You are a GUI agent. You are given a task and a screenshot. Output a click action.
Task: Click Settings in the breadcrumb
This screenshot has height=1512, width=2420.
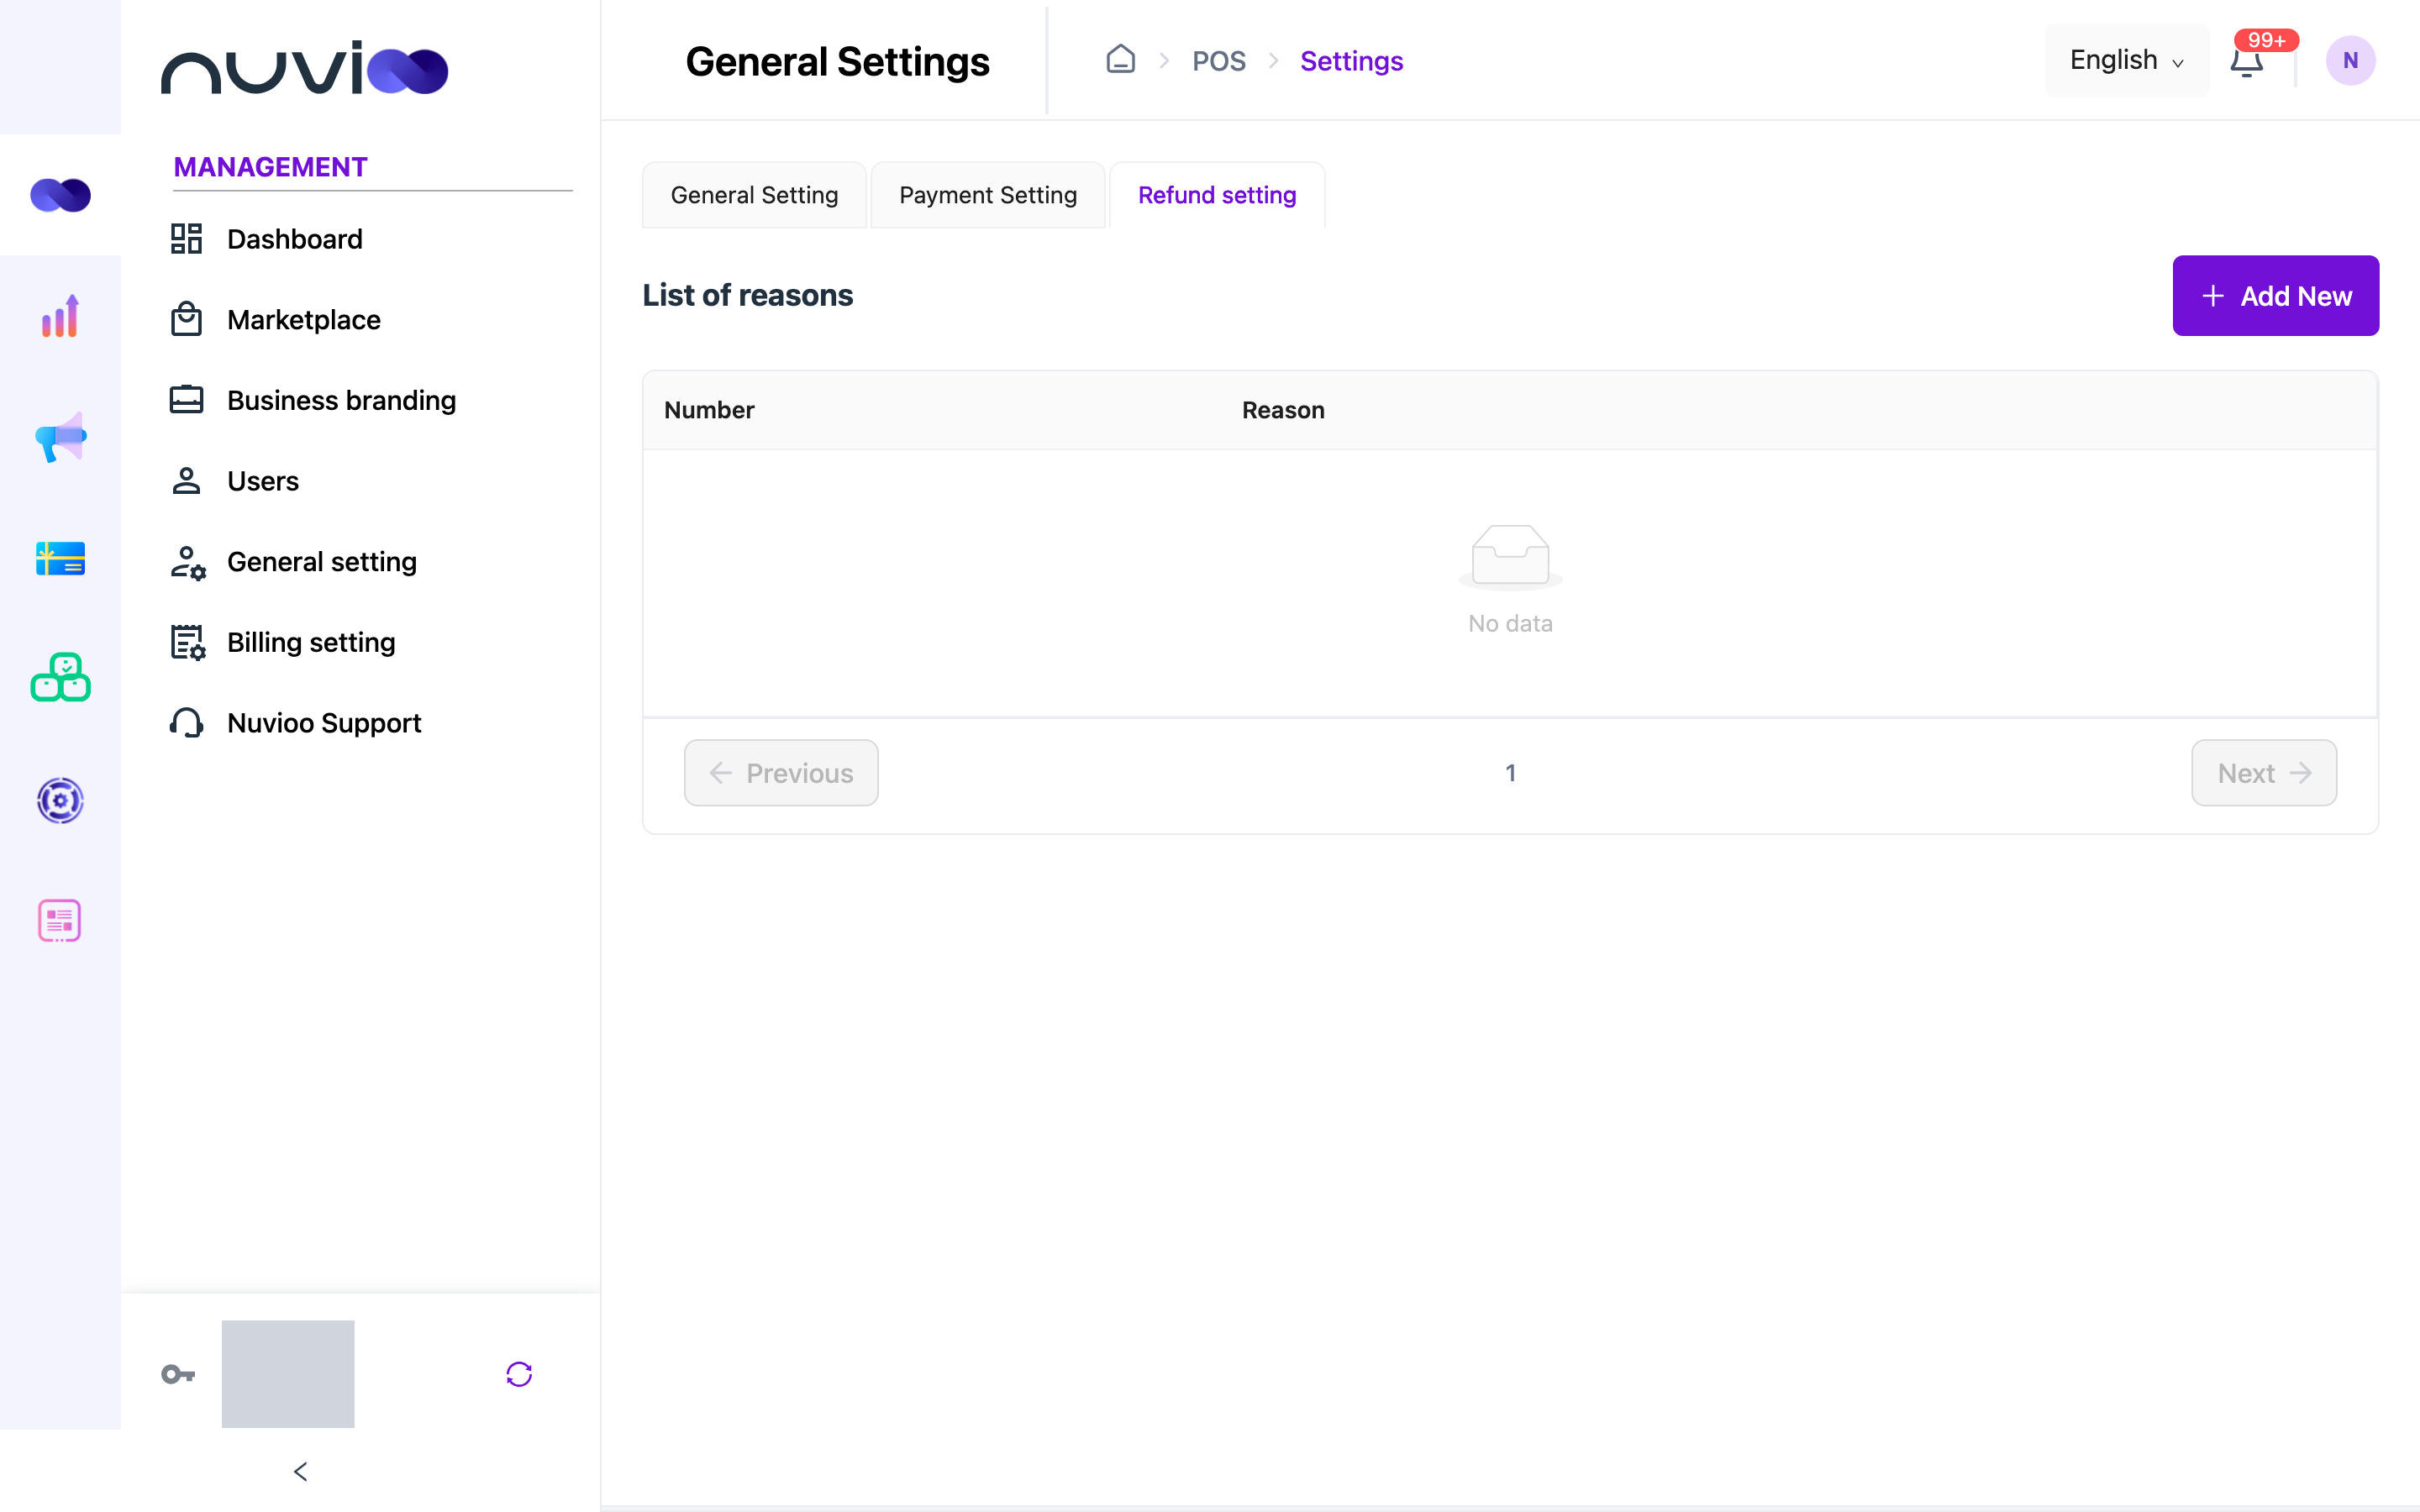[1351, 61]
